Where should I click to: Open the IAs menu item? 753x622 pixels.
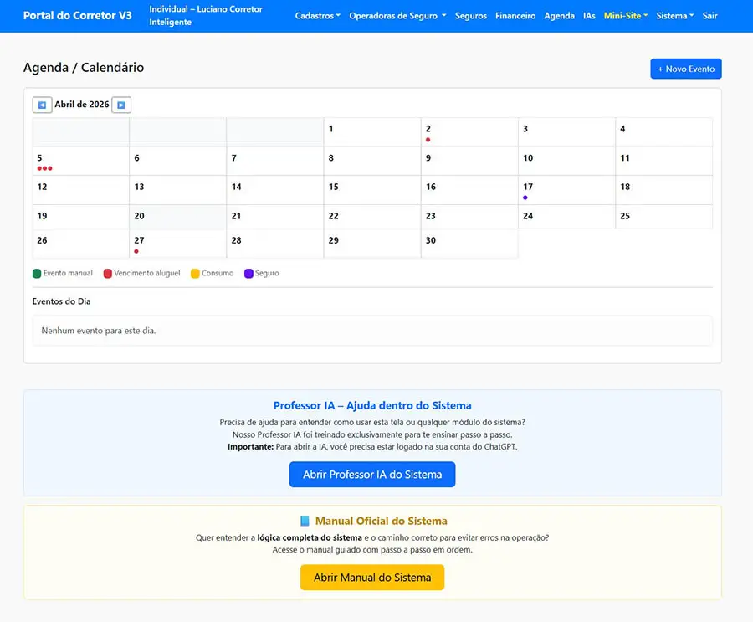point(590,16)
